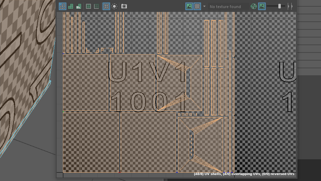This screenshot has width=321, height=181.
Task: Toggle the checkered tile pattern icon
Action: pyautogui.click(x=197, y=6)
